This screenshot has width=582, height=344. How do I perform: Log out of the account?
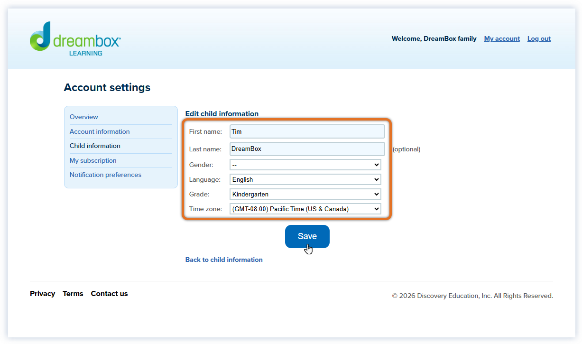(539, 39)
